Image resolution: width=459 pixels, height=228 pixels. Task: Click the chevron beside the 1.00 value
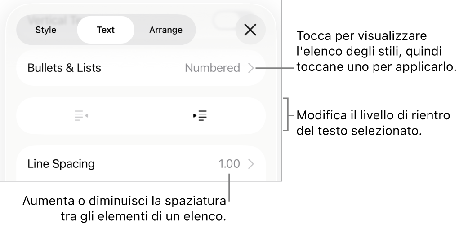(x=251, y=164)
